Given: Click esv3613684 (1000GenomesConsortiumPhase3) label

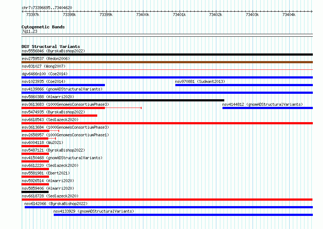Looking at the screenshot, I should pyautogui.click(x=65, y=127).
